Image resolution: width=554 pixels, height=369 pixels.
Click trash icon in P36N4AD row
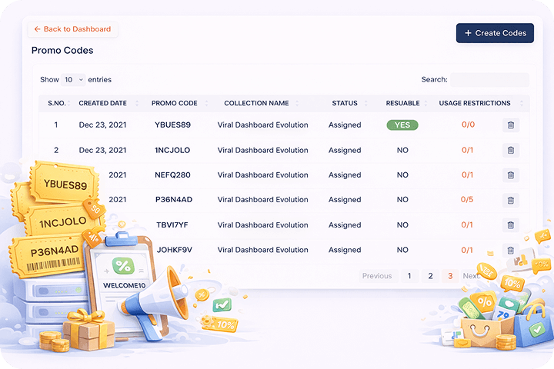pos(510,201)
